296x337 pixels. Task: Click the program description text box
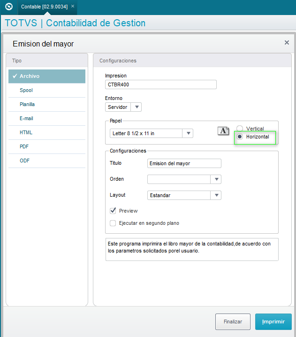pyautogui.click(x=192, y=249)
